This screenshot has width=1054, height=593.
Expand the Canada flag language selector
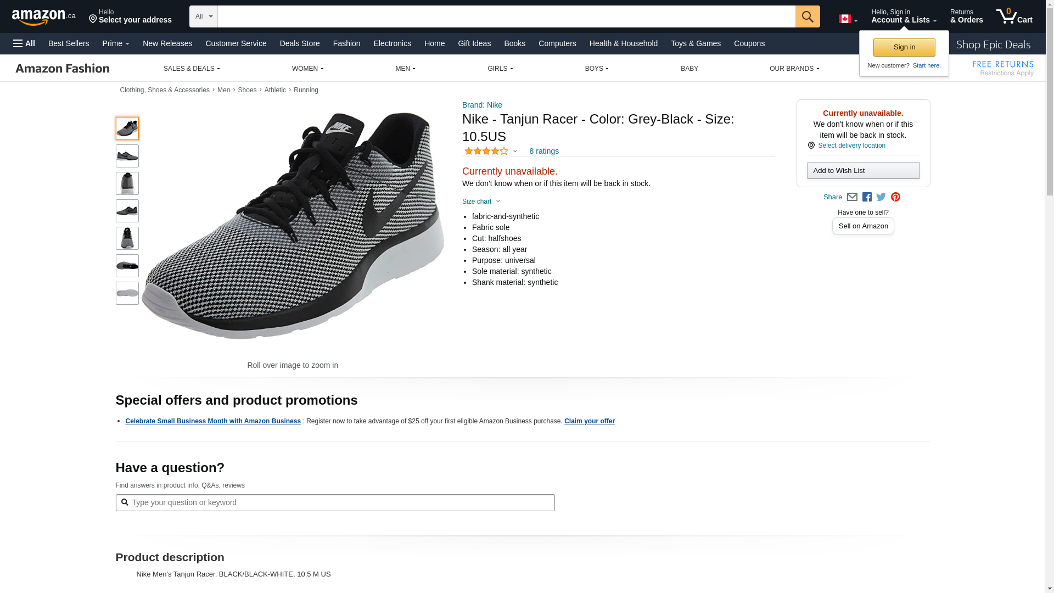tap(848, 19)
